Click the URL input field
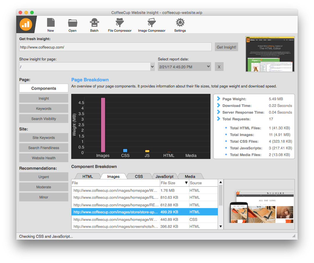The width and height of the screenshot is (314, 263). pyautogui.click(x=115, y=47)
